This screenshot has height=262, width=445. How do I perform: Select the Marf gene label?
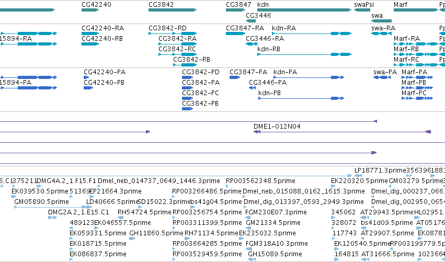click(x=401, y=5)
